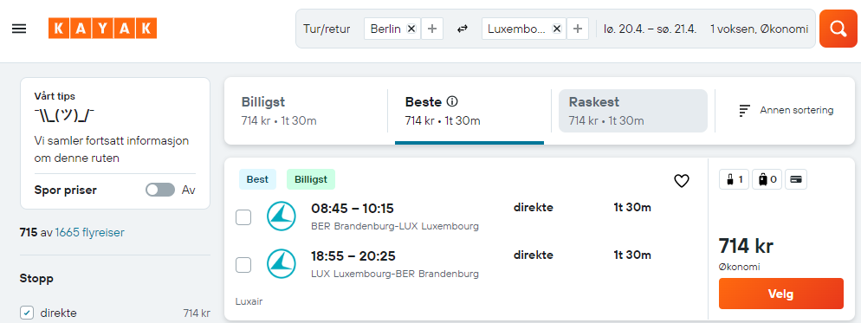861x323 pixels.
Task: Click info icon next to Beste
Action: 452,101
